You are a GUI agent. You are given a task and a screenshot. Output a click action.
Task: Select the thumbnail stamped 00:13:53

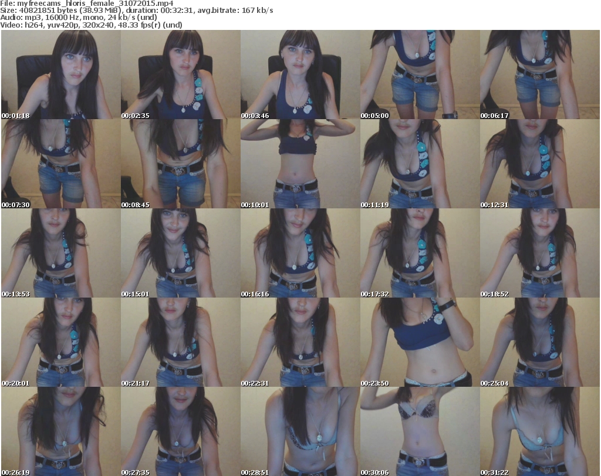coord(61,253)
